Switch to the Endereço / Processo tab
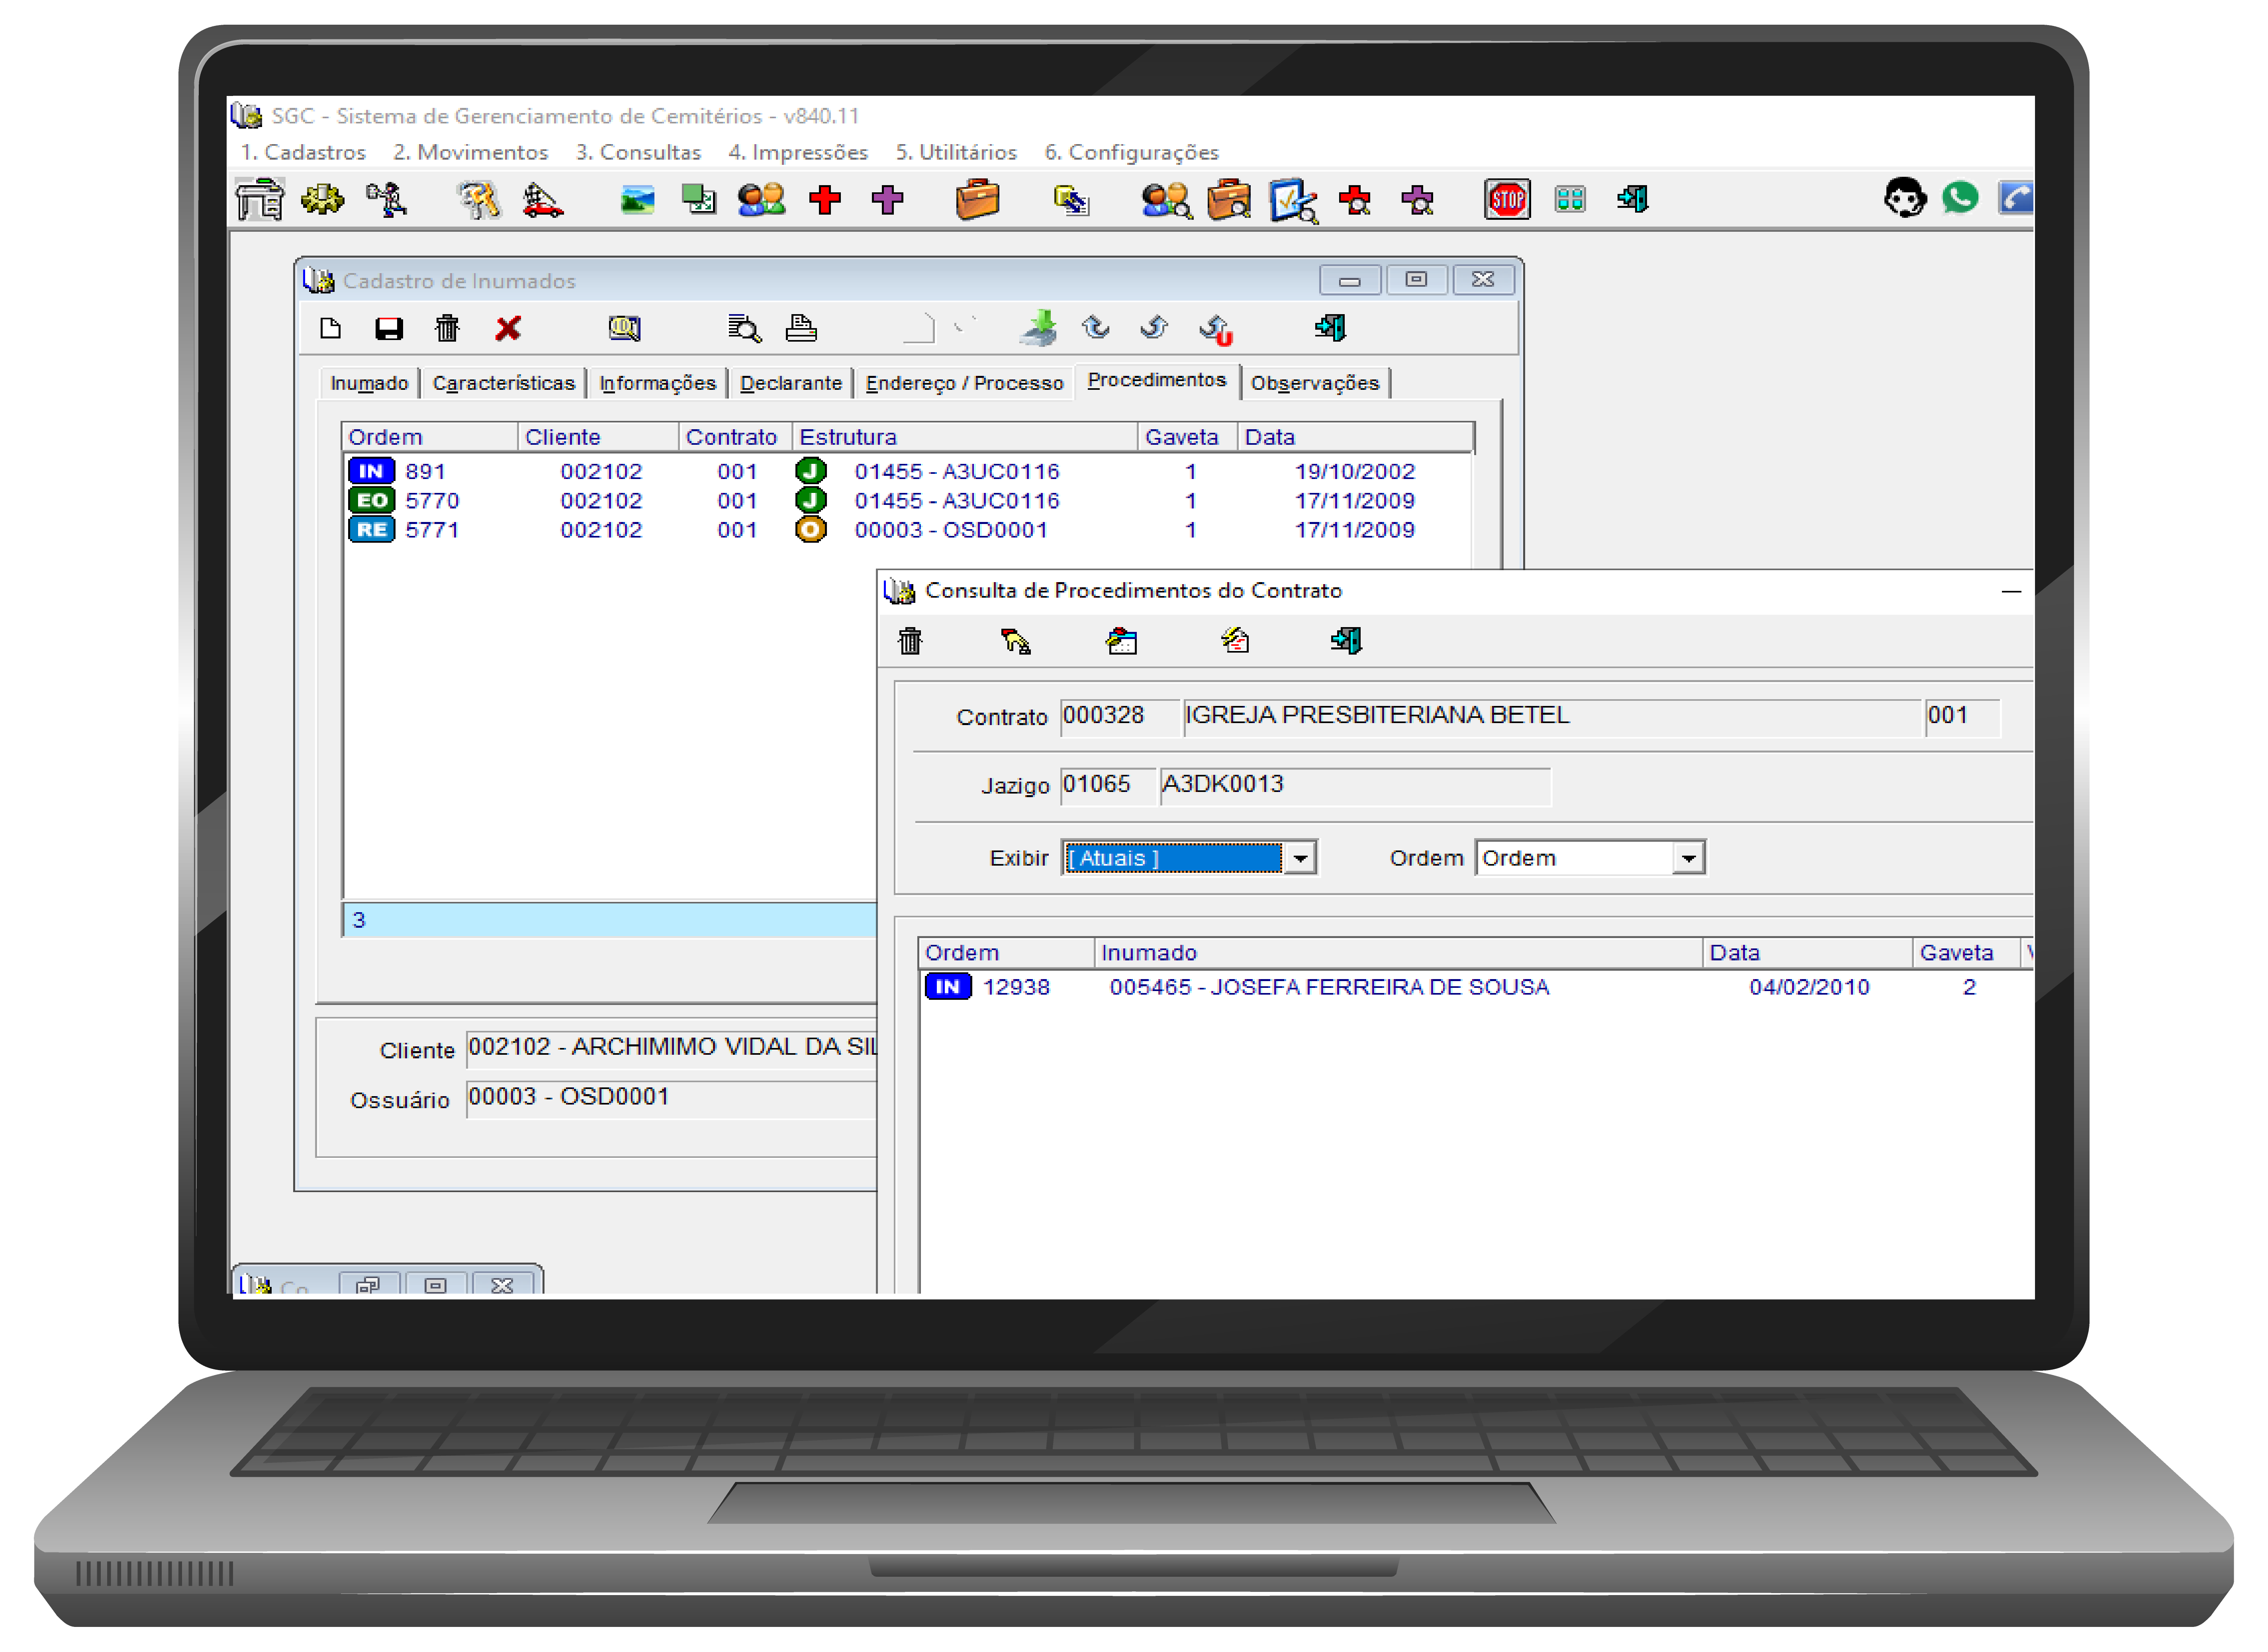The width and height of the screenshot is (2268, 1652). pos(964,383)
